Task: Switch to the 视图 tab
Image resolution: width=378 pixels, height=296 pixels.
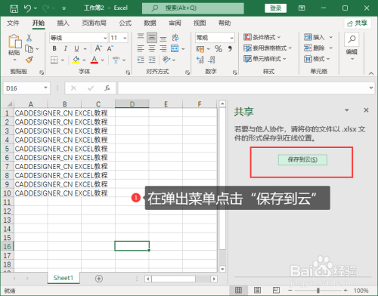Action: [x=200, y=23]
